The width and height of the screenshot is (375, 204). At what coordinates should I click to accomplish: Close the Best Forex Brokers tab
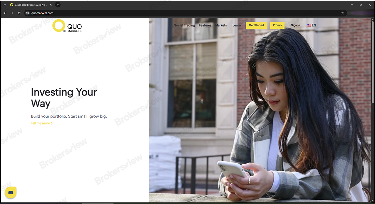[x=50, y=5]
